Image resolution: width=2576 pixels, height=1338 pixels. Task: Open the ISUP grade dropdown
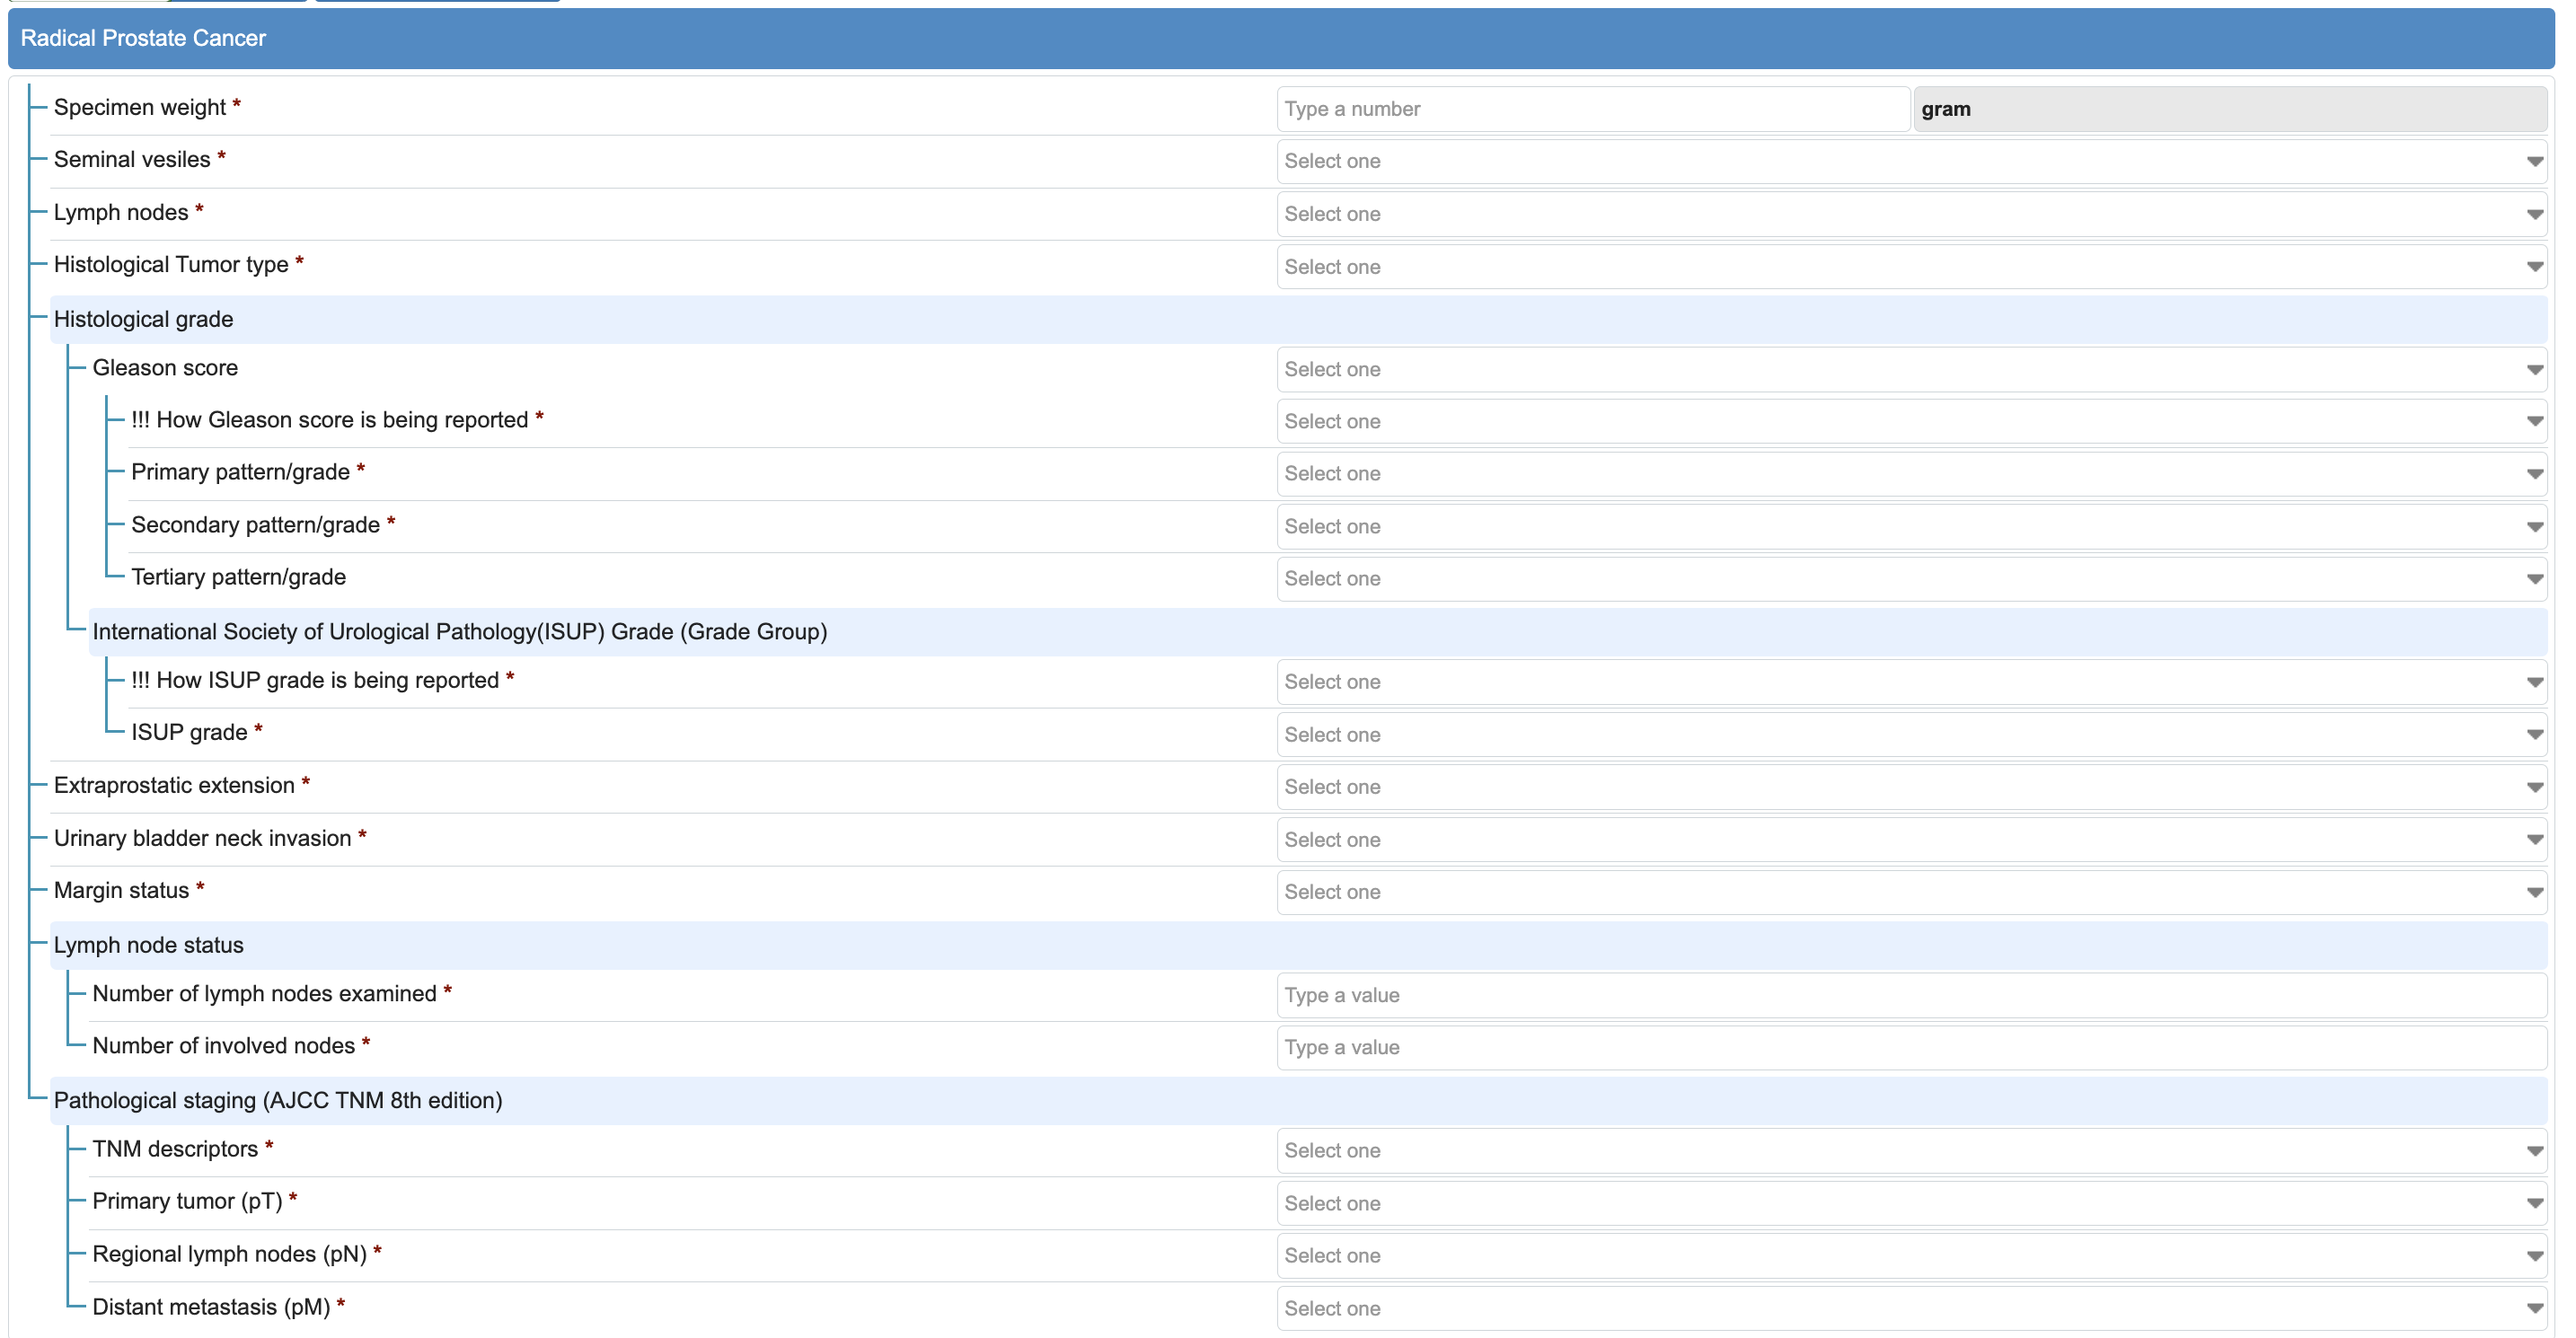(1910, 734)
